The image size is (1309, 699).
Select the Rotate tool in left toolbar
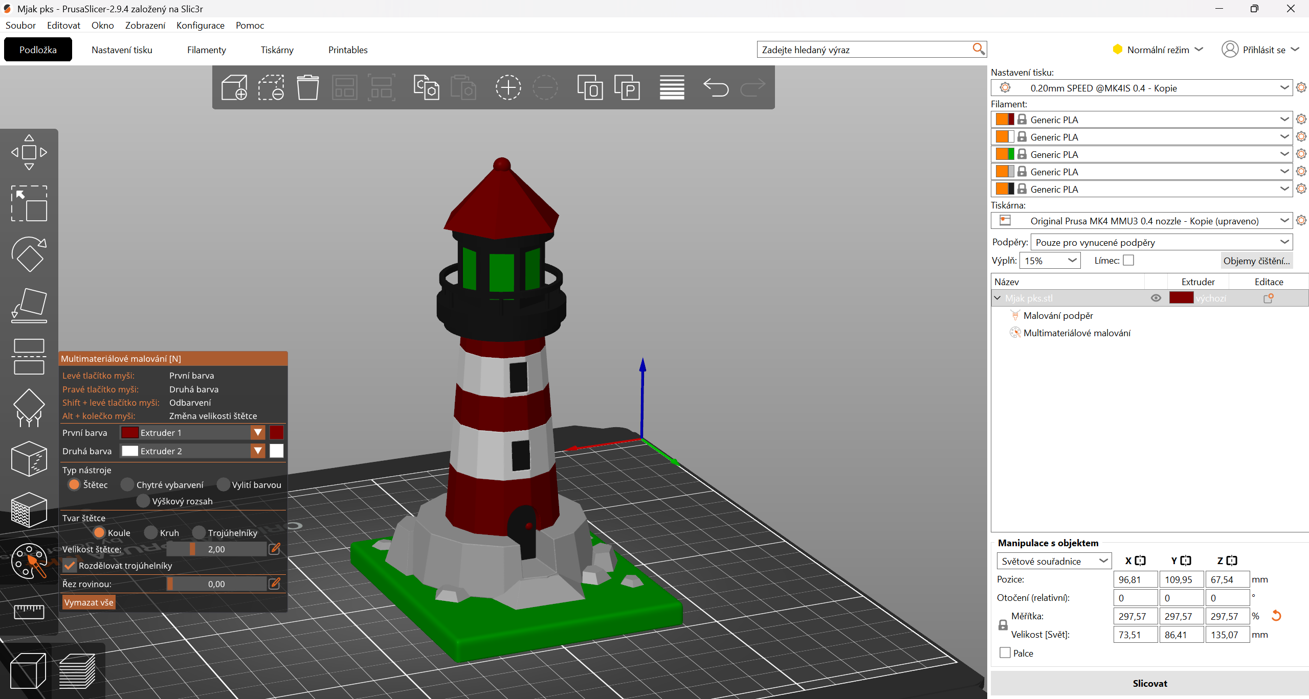coord(29,254)
